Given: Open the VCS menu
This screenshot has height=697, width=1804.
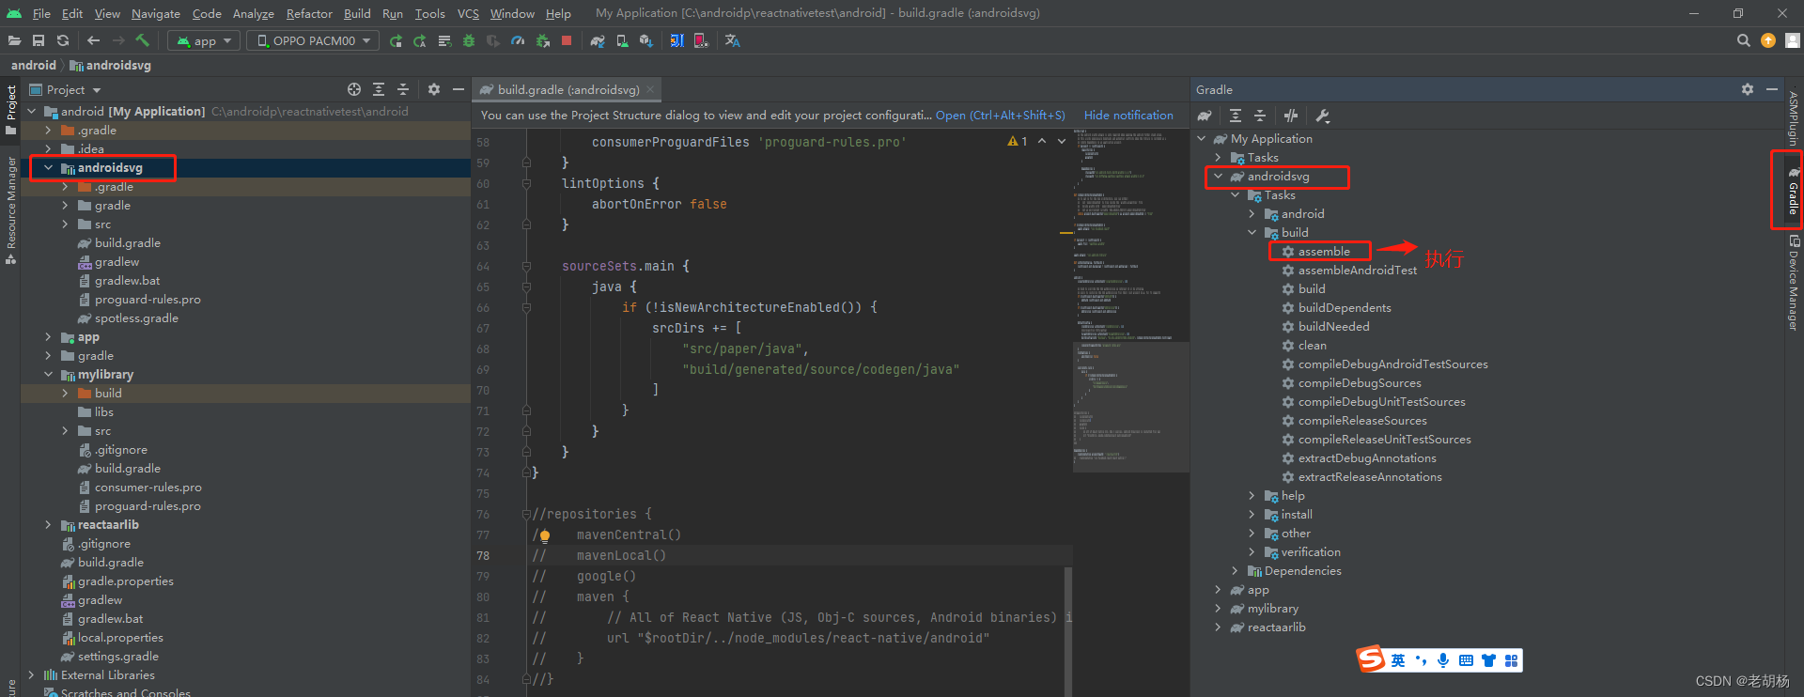Looking at the screenshot, I should click(468, 13).
